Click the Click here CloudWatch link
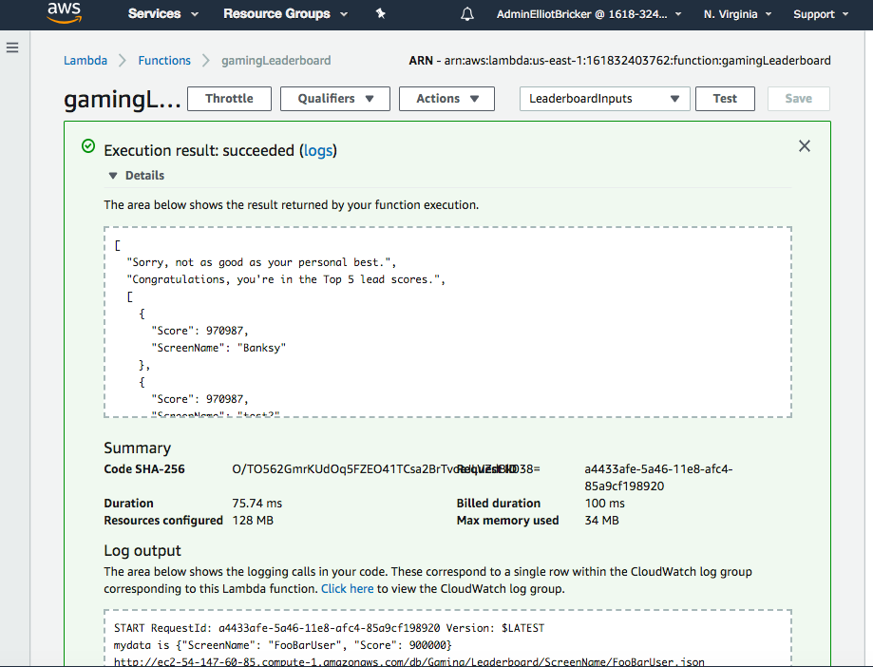The width and height of the screenshot is (873, 667). pyautogui.click(x=347, y=588)
